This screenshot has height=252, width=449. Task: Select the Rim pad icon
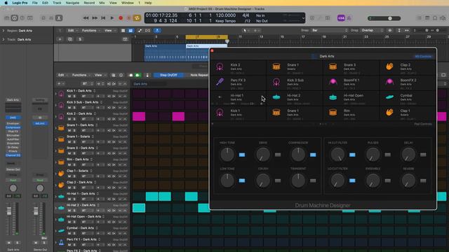pos(333,112)
